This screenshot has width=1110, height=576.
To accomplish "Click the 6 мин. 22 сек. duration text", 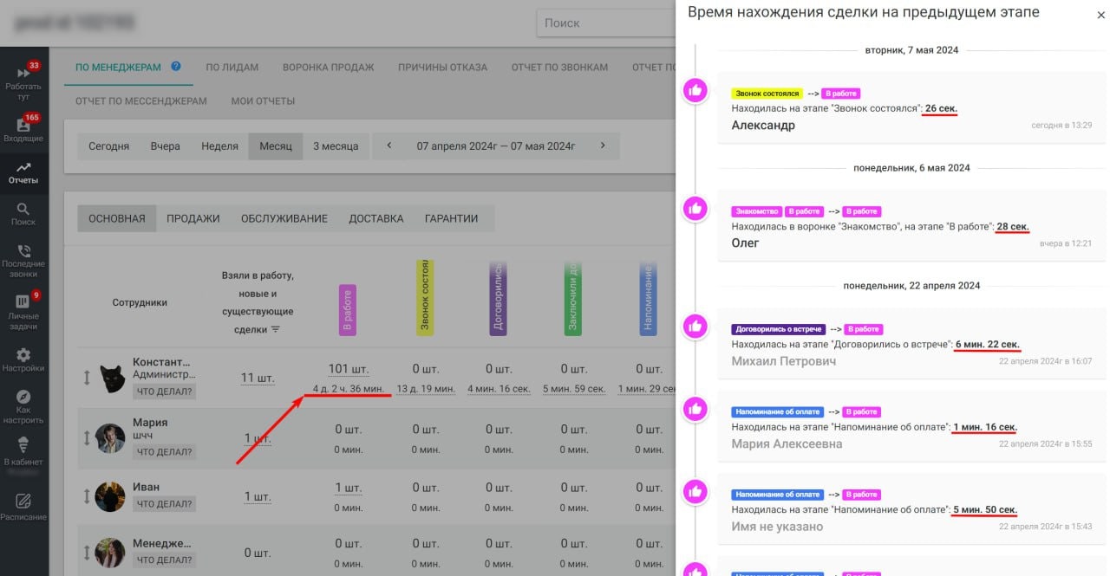I will pyautogui.click(x=987, y=345).
